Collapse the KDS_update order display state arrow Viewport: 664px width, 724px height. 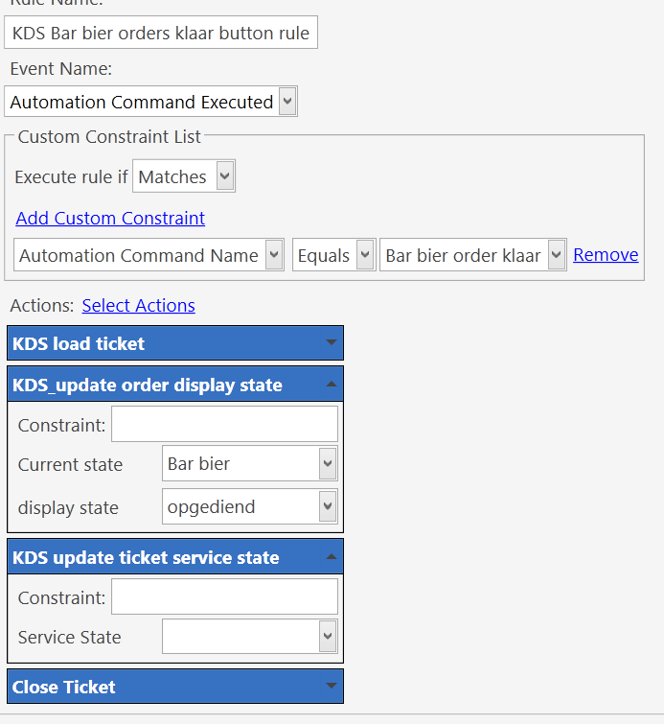(331, 385)
